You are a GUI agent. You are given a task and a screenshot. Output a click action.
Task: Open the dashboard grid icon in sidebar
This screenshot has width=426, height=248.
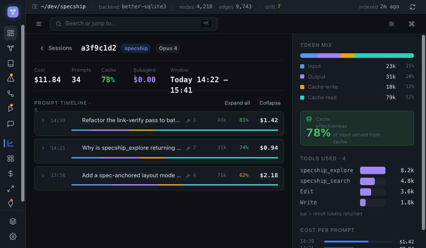tap(11, 33)
